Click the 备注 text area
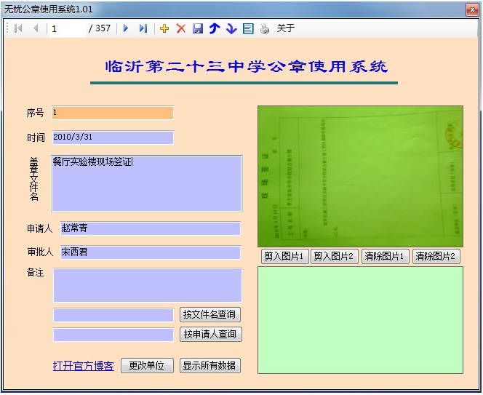 click(148, 285)
